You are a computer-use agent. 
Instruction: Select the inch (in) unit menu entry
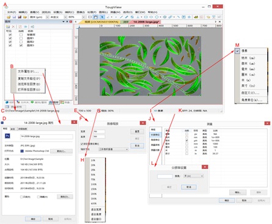pyautogui.click(x=248, y=85)
